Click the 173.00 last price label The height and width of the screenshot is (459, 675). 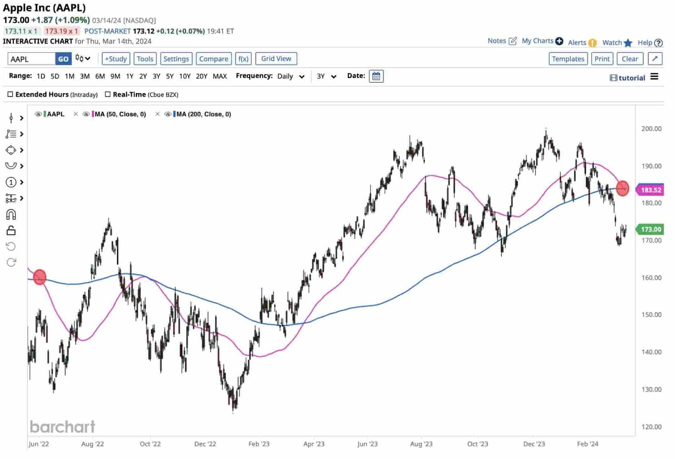[x=650, y=229]
